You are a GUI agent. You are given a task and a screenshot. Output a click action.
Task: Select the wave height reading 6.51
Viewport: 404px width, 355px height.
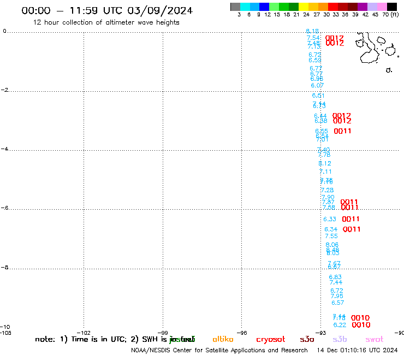318,96
